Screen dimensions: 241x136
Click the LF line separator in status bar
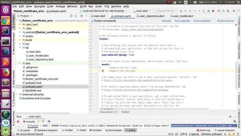(x=177, y=134)
